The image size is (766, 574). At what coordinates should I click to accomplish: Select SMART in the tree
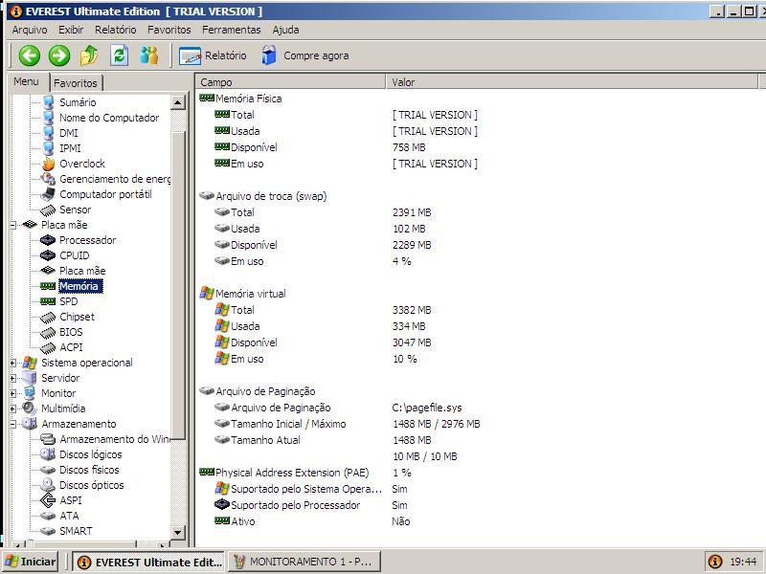tap(76, 531)
